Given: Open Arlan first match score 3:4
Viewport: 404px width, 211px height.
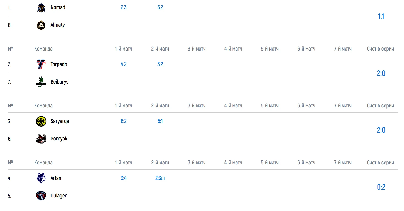Looking at the screenshot, I should (124, 178).
